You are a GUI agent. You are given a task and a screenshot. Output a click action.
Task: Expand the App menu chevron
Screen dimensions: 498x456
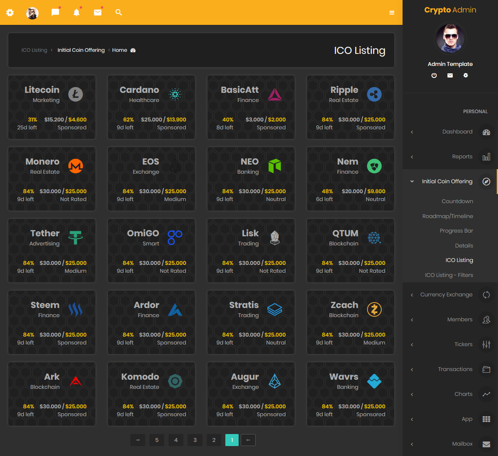coord(412,420)
